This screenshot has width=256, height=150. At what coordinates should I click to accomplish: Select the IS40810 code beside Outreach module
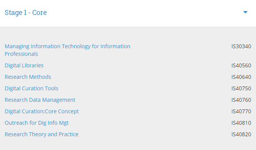(241, 123)
